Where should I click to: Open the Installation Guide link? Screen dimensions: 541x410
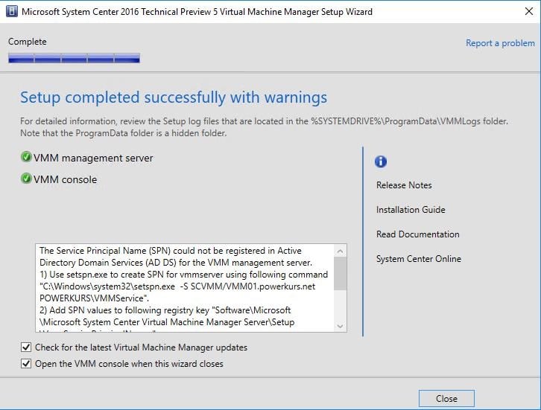point(411,210)
